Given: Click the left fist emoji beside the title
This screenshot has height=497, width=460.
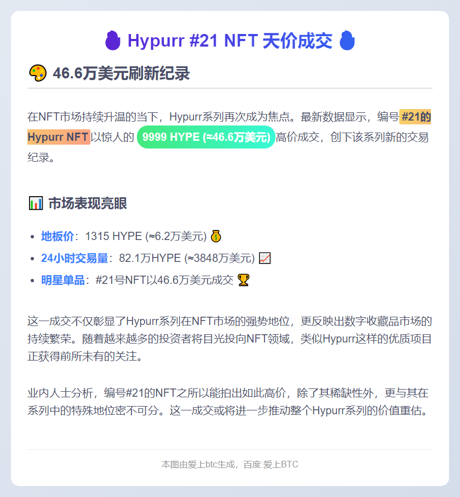Looking at the screenshot, I should (113, 39).
